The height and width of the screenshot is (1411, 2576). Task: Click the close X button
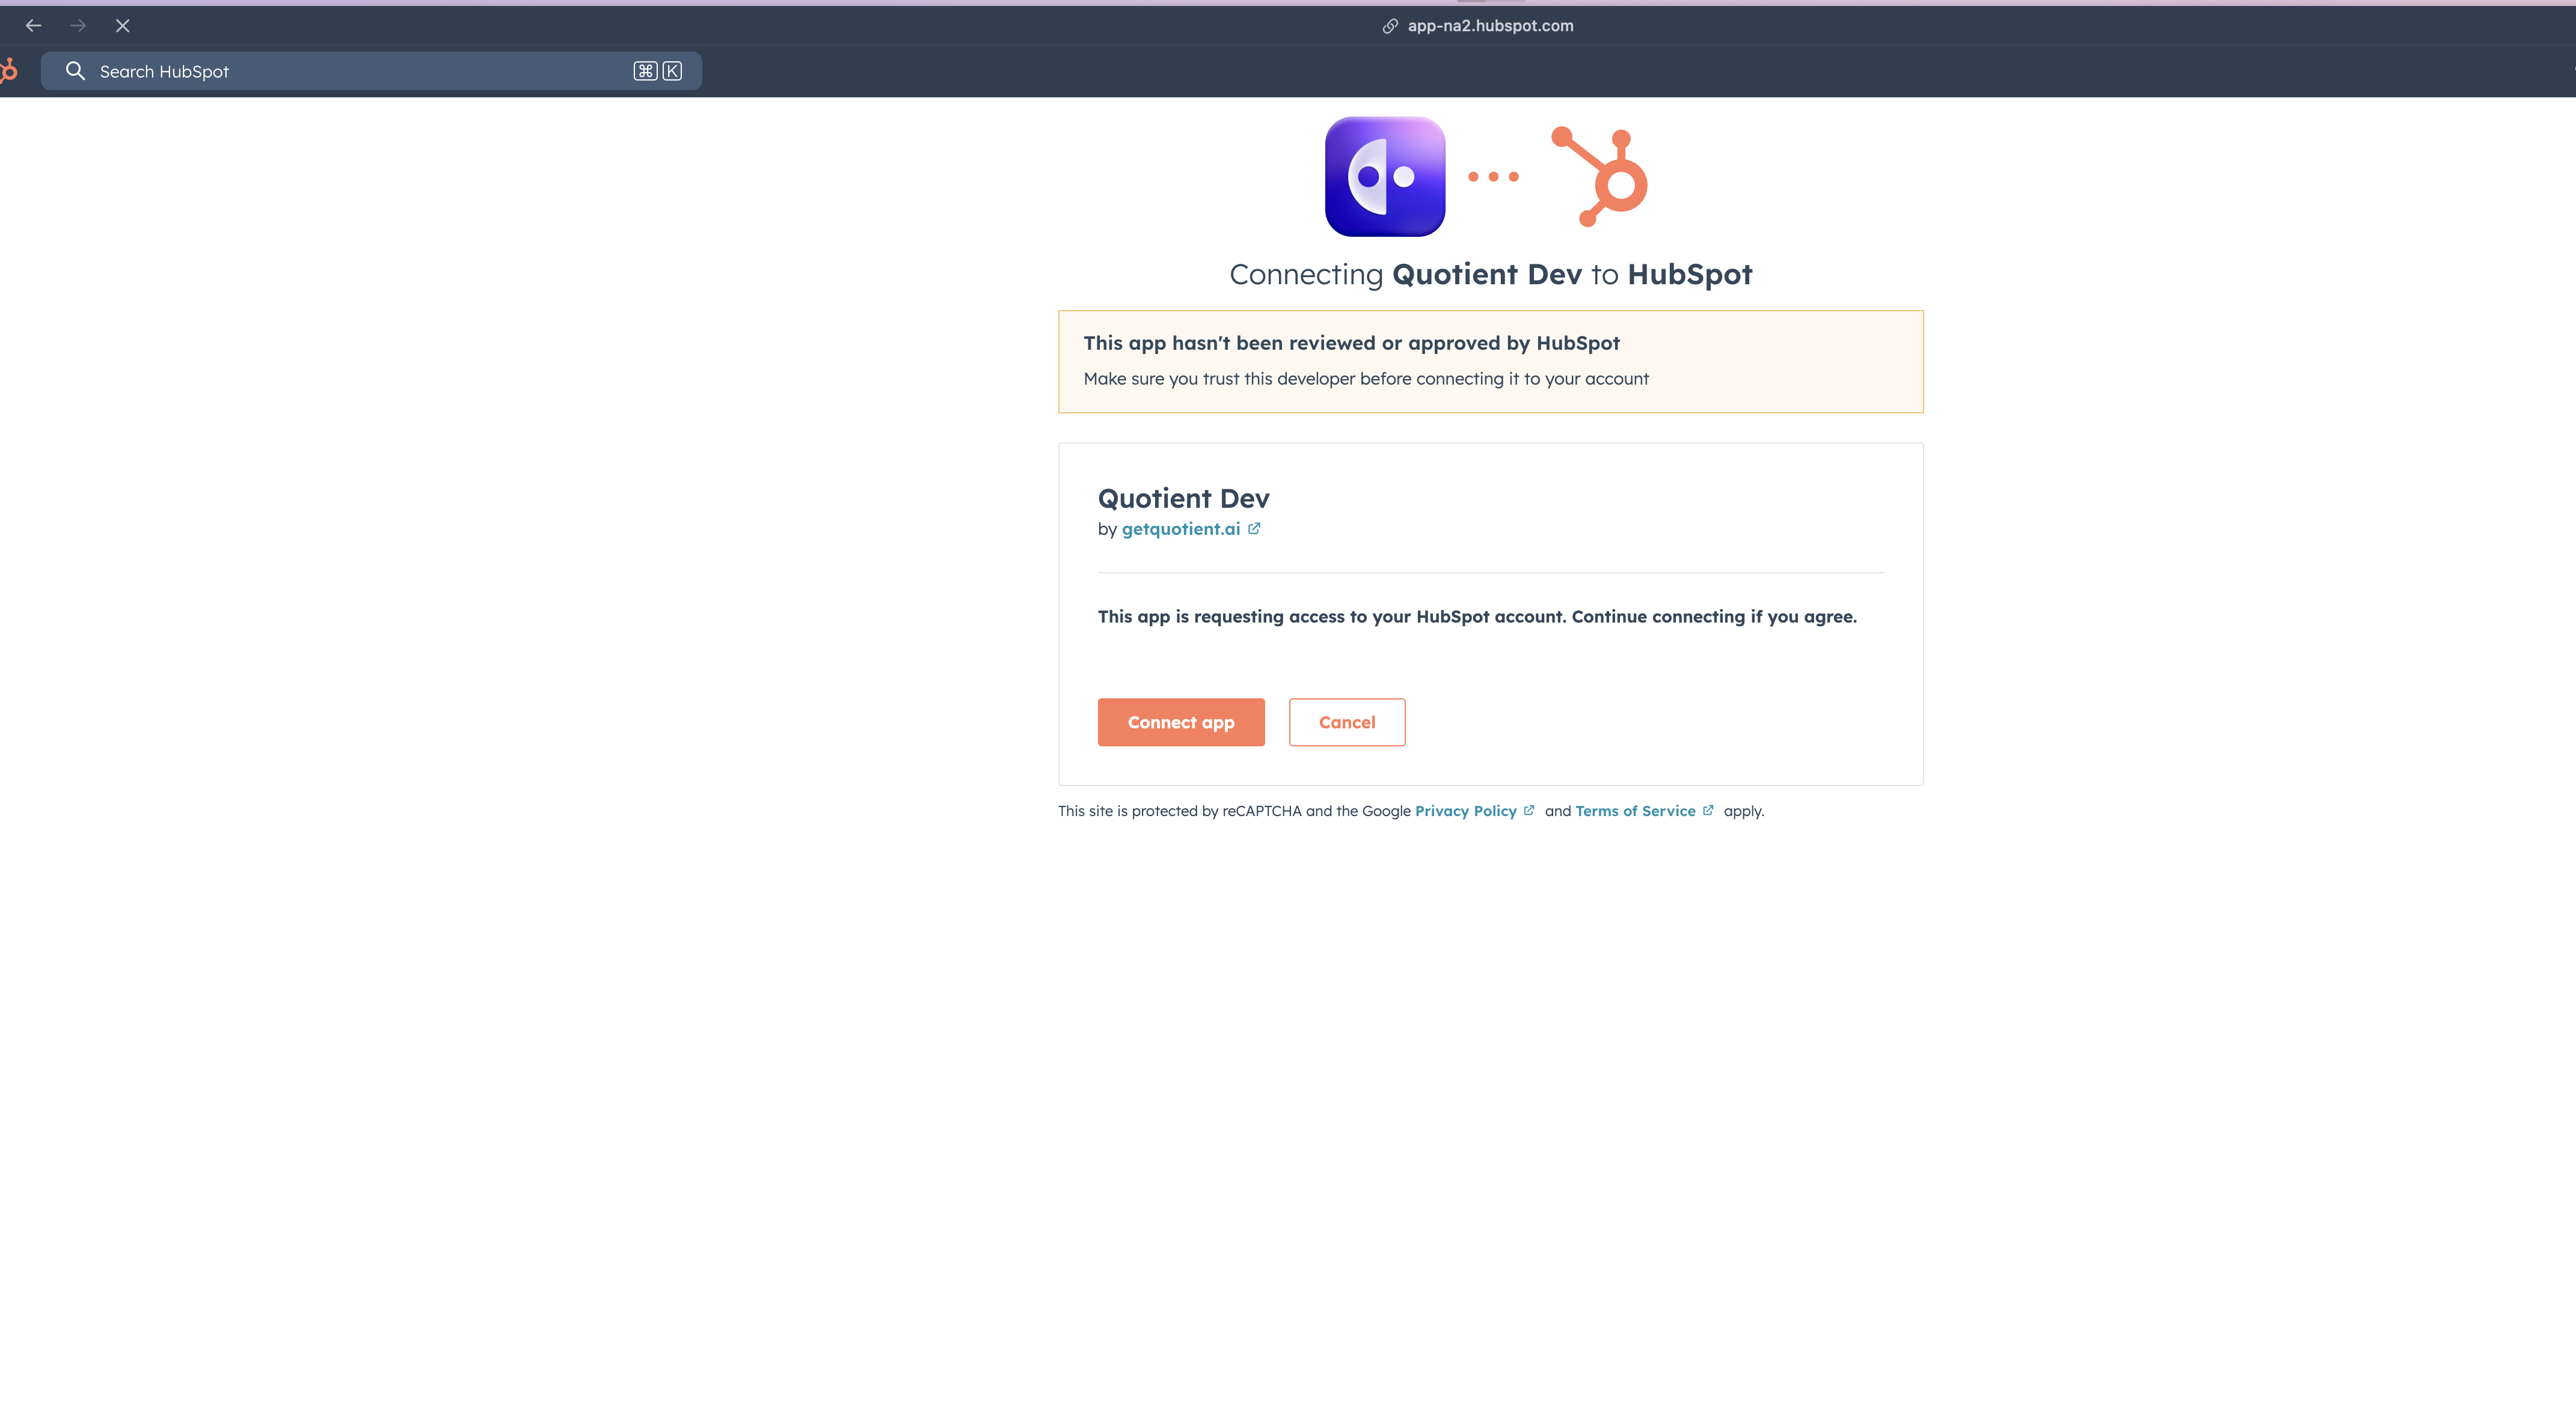123,26
